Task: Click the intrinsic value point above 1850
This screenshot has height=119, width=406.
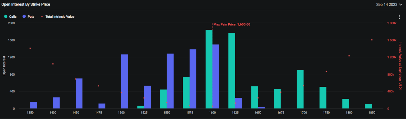Action: coord(372,40)
